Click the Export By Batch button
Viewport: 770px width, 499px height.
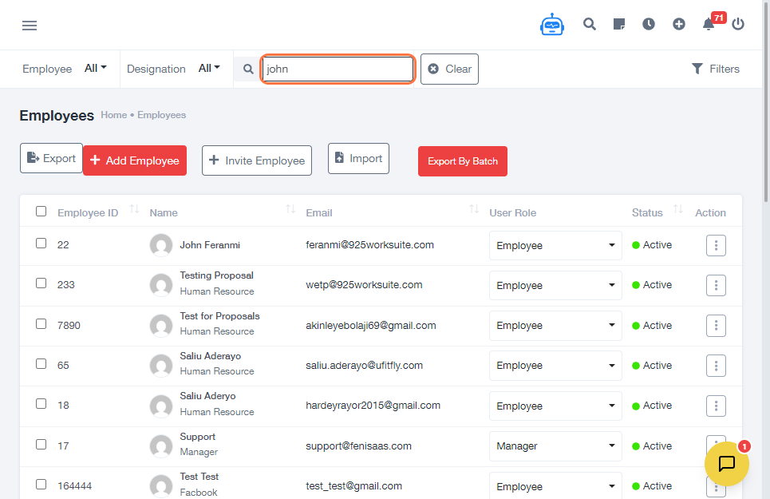tap(462, 161)
